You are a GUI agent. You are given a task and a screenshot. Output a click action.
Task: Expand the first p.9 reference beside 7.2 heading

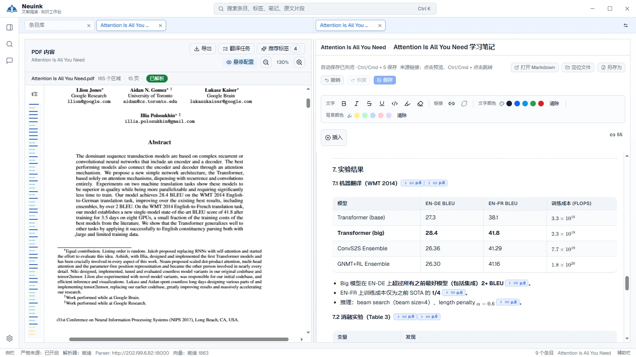(x=405, y=317)
